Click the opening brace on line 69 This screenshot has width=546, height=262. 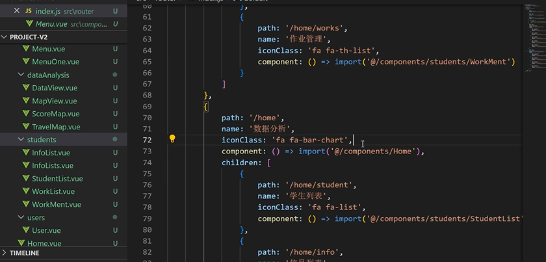pyautogui.click(x=206, y=107)
